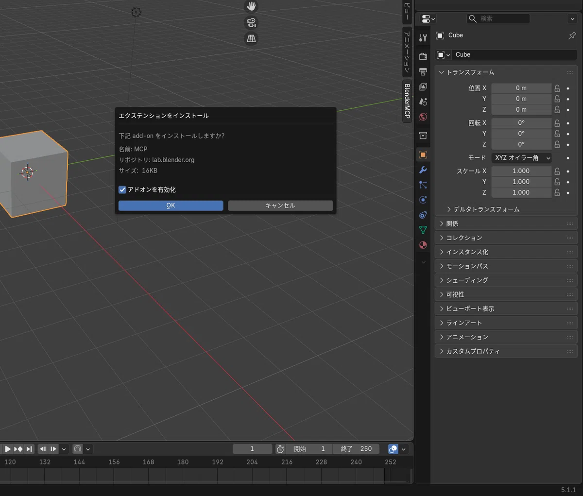The image size is (583, 496).
Task: Expand the インスタンス化 panel
Action: (506, 252)
